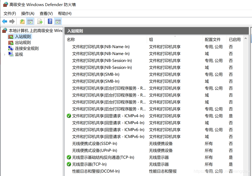Select the root node 本地计算机 上的高级安全
Screen dimensions: 252x176
[36, 31]
